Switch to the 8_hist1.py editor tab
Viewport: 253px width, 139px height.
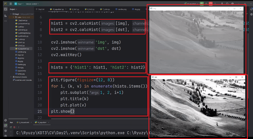pos(74,9)
